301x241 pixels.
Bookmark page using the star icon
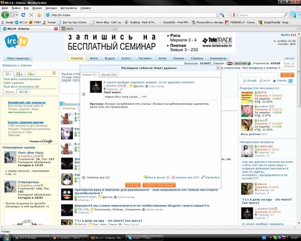click(x=217, y=15)
